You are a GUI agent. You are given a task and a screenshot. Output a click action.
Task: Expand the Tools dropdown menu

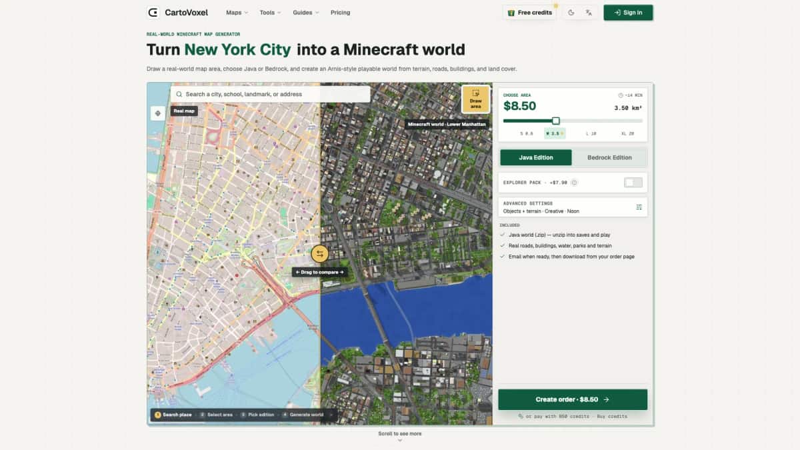click(270, 13)
